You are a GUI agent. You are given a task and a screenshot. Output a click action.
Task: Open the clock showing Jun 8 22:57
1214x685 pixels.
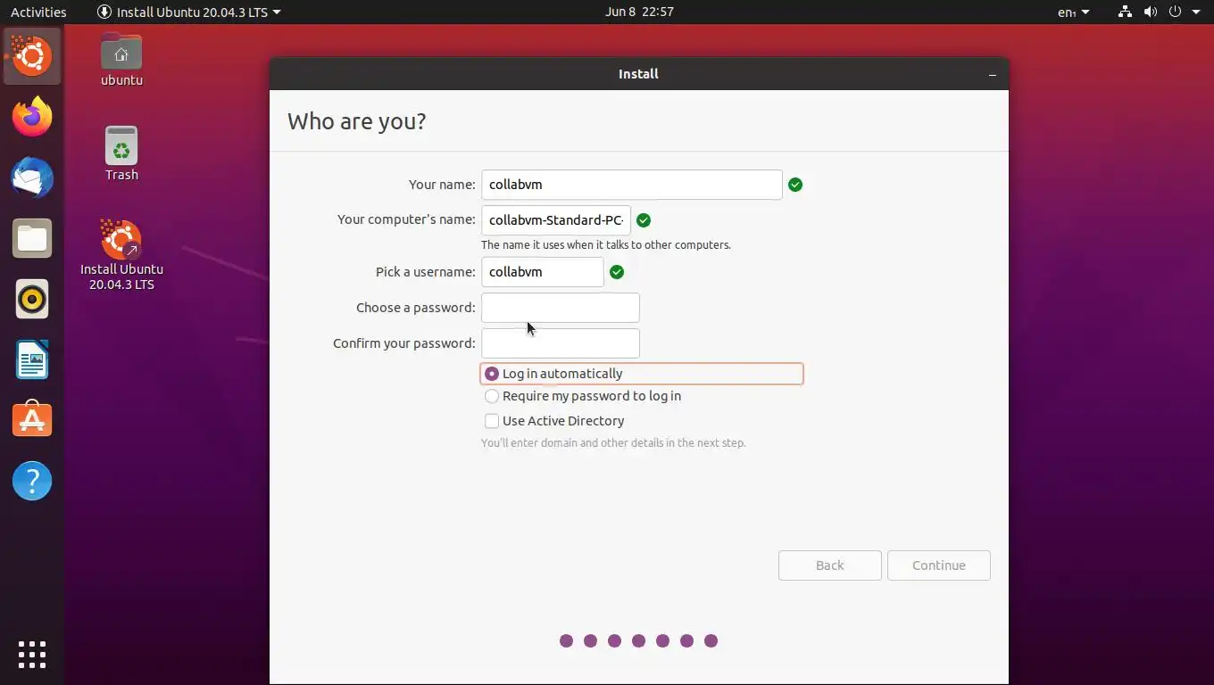click(639, 12)
